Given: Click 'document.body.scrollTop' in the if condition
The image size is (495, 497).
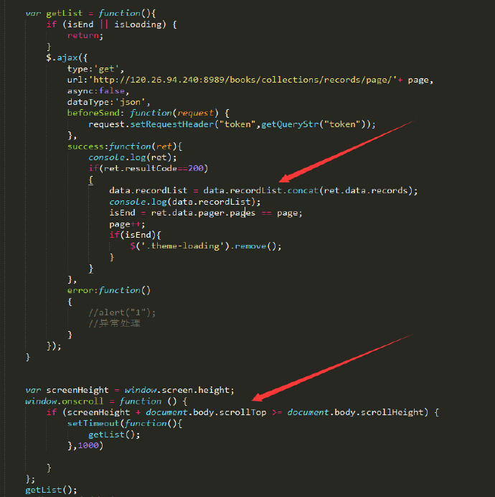Looking at the screenshot, I should (206, 412).
